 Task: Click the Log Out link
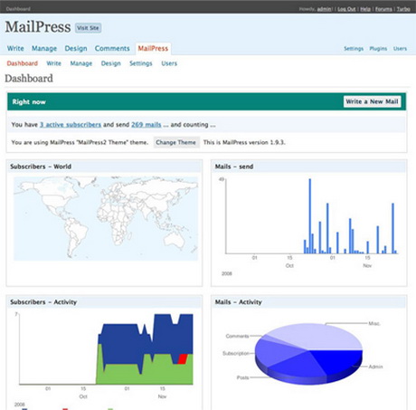pos(346,9)
